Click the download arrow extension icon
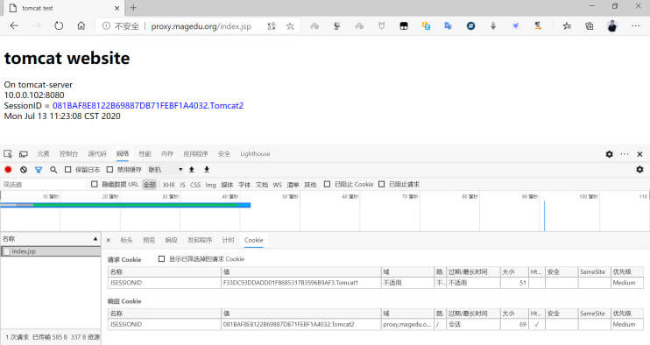650x345 pixels. click(493, 26)
